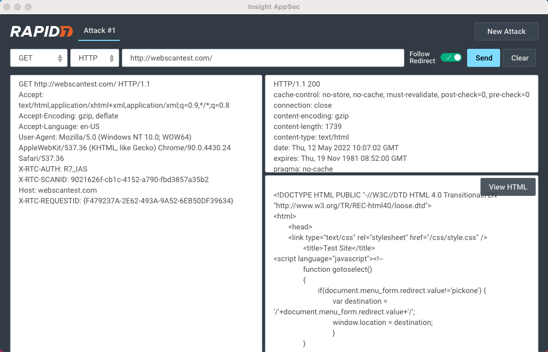Open the HTTP protocol dropdown
This screenshot has width=548, height=352.
(95, 58)
